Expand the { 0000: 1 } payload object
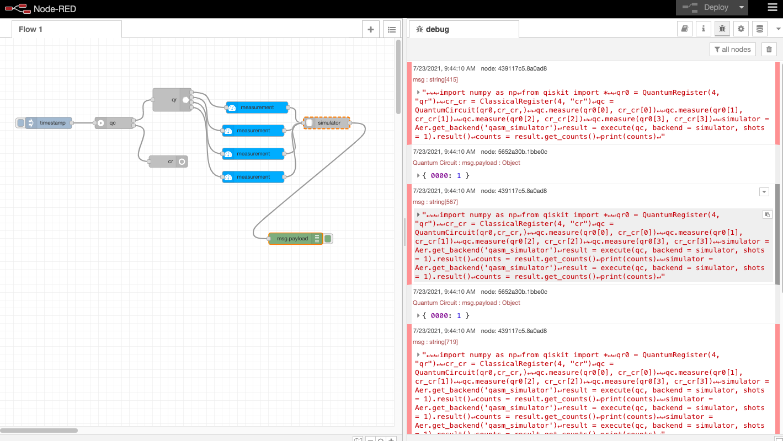The width and height of the screenshot is (783, 441). pyautogui.click(x=418, y=175)
